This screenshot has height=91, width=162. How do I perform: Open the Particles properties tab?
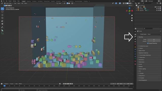[x=135, y=52]
